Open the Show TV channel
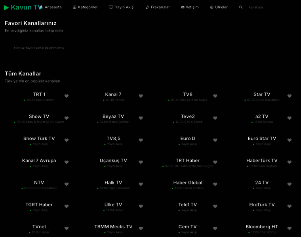 point(39,117)
